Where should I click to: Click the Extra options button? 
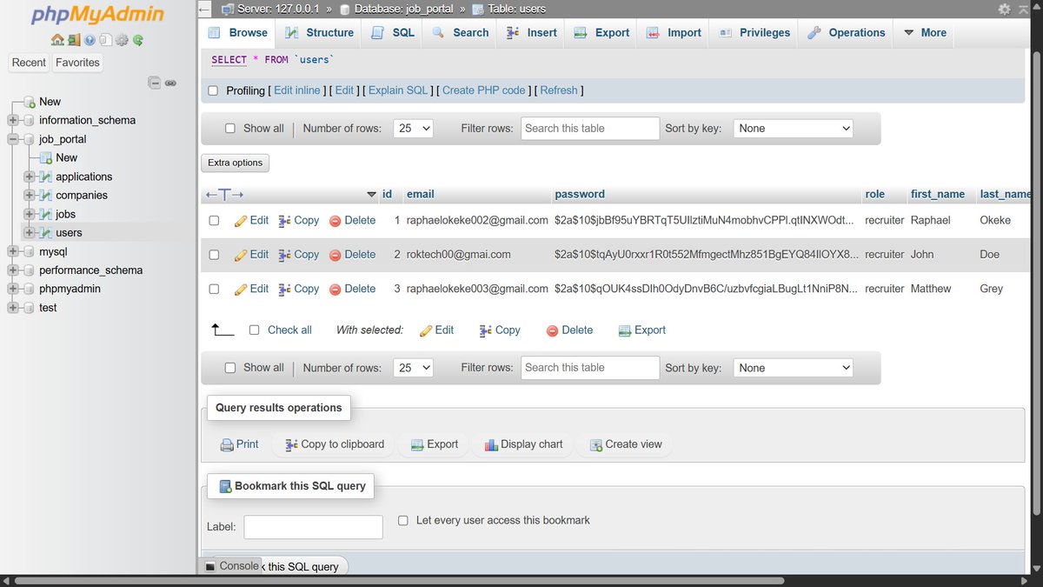pos(236,163)
